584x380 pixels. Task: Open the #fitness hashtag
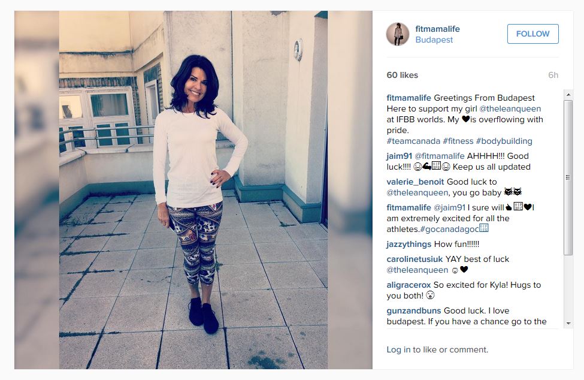coord(458,141)
